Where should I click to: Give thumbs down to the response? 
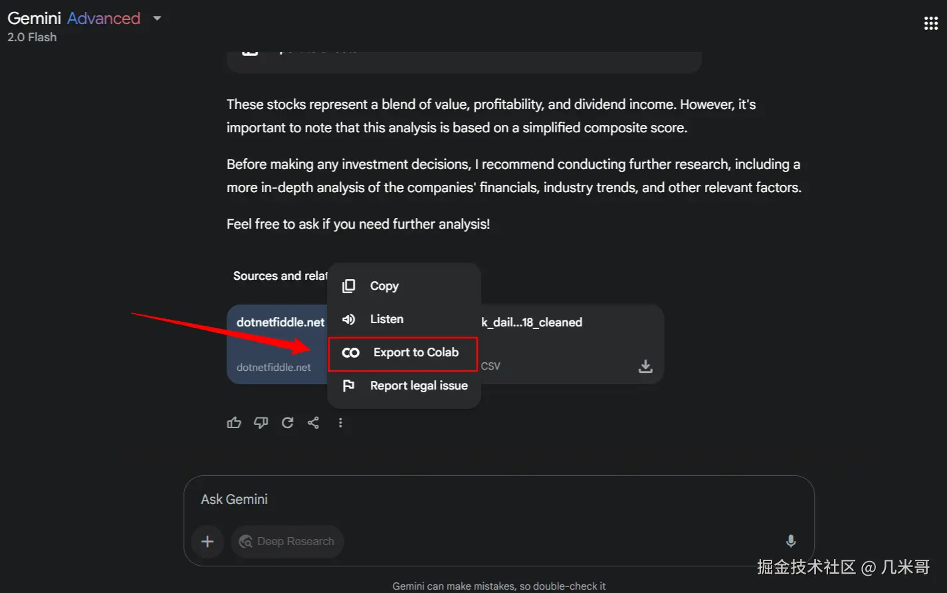point(261,423)
